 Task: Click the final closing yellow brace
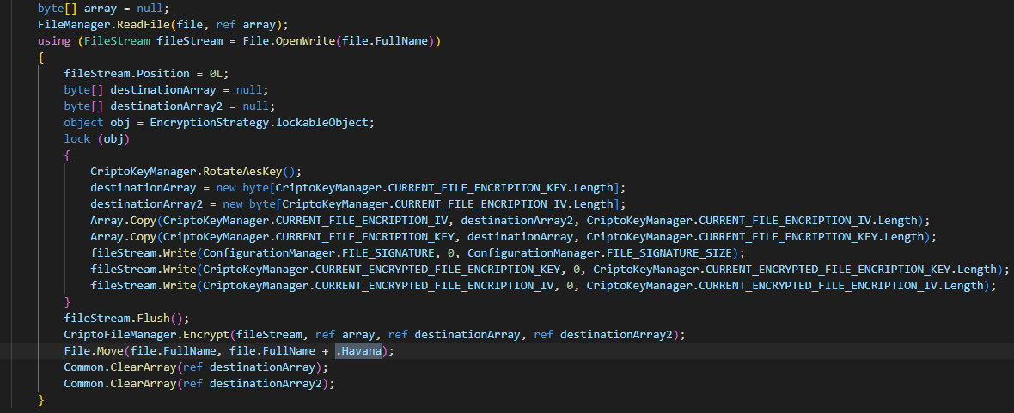[40, 400]
